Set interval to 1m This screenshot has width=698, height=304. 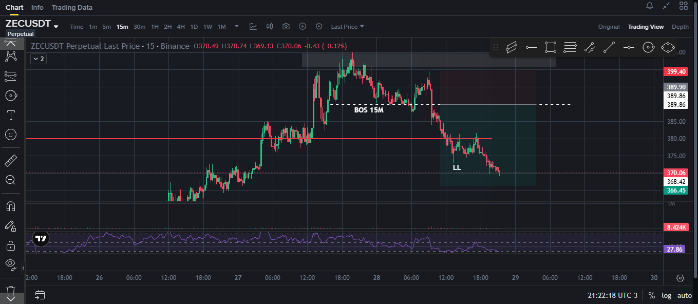93,27
